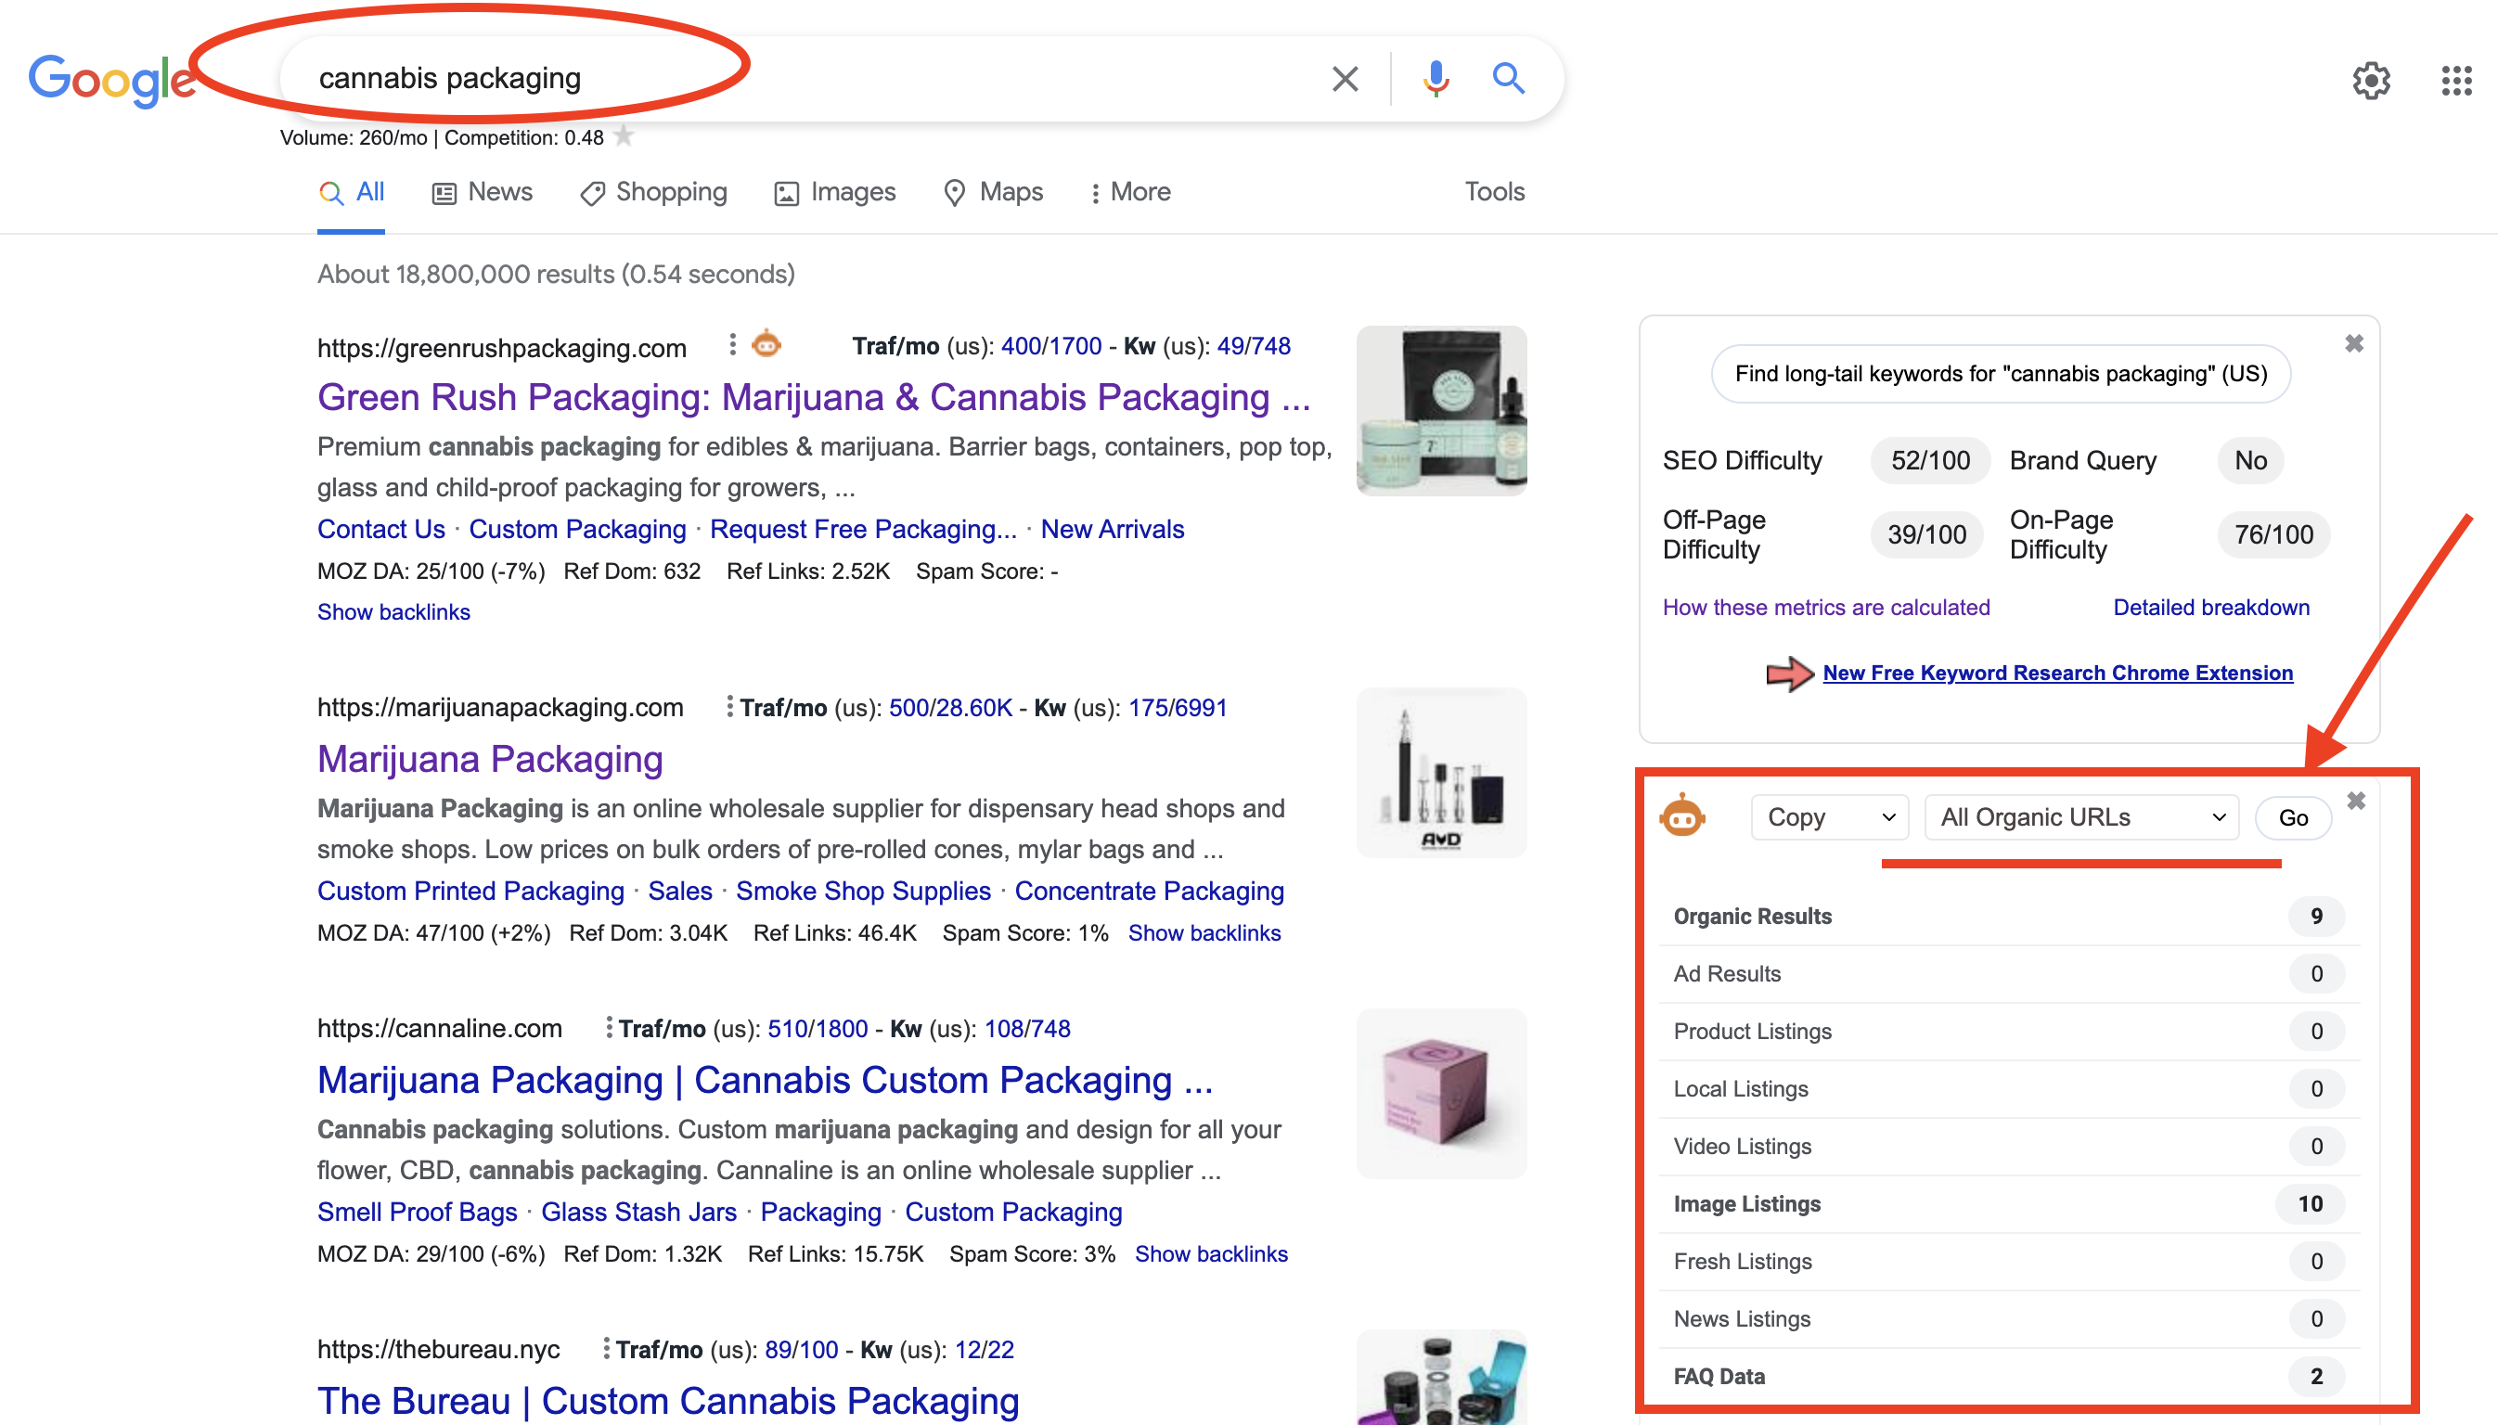Close the Organic Results export panel
2498x1425 pixels.
[x=2356, y=802]
